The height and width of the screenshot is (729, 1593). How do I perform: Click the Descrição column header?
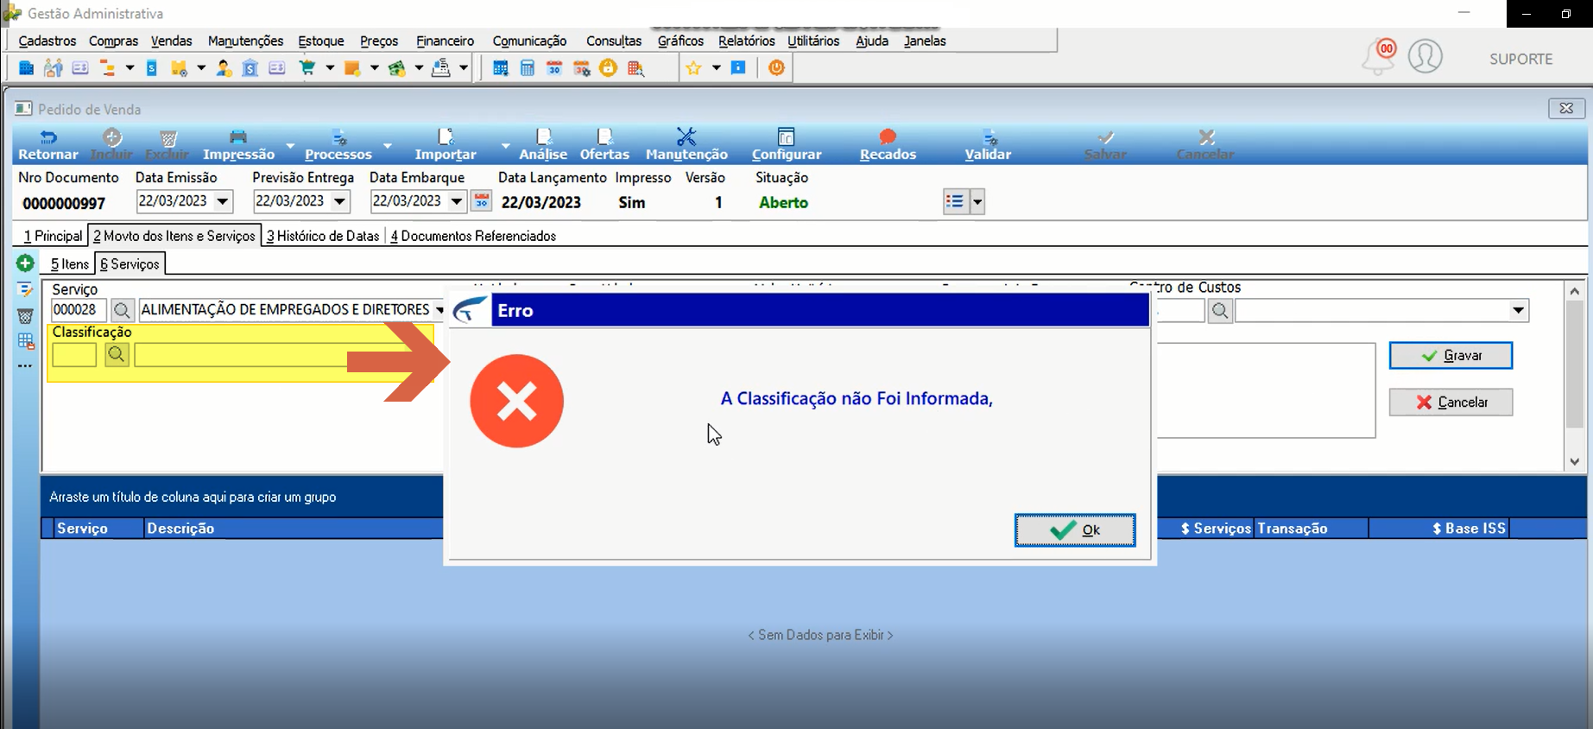pos(293,529)
